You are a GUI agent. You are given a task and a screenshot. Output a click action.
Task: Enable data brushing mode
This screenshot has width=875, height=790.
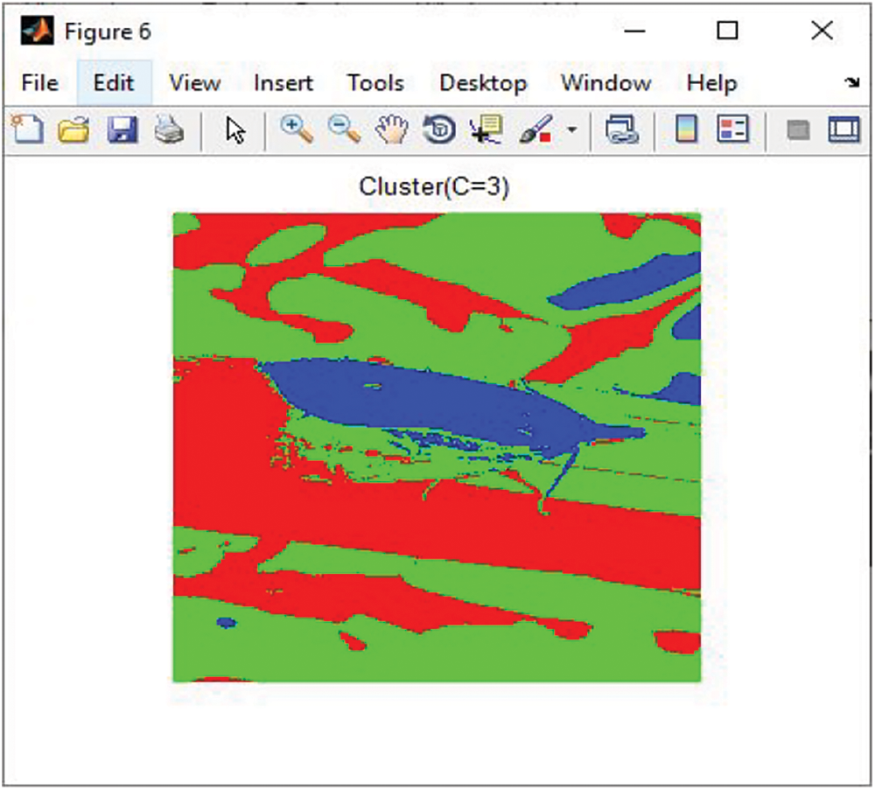click(x=535, y=129)
